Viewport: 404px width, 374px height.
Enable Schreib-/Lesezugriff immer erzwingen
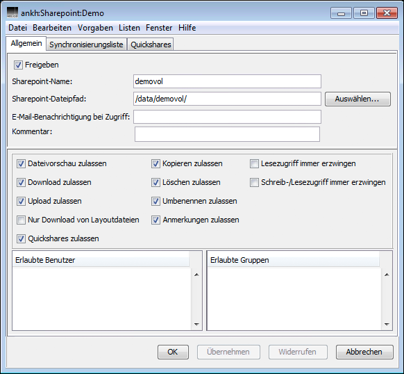pyautogui.click(x=254, y=183)
